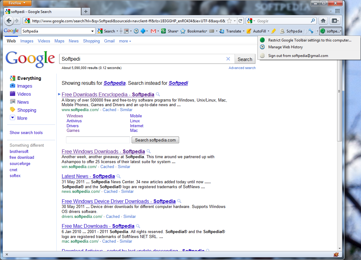This screenshot has height=260, width=361.
Task: Search instead for Softpedi link
Action: coord(178,83)
